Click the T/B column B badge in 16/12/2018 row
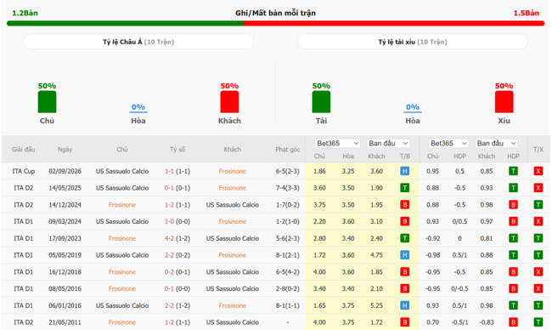 coord(404,272)
